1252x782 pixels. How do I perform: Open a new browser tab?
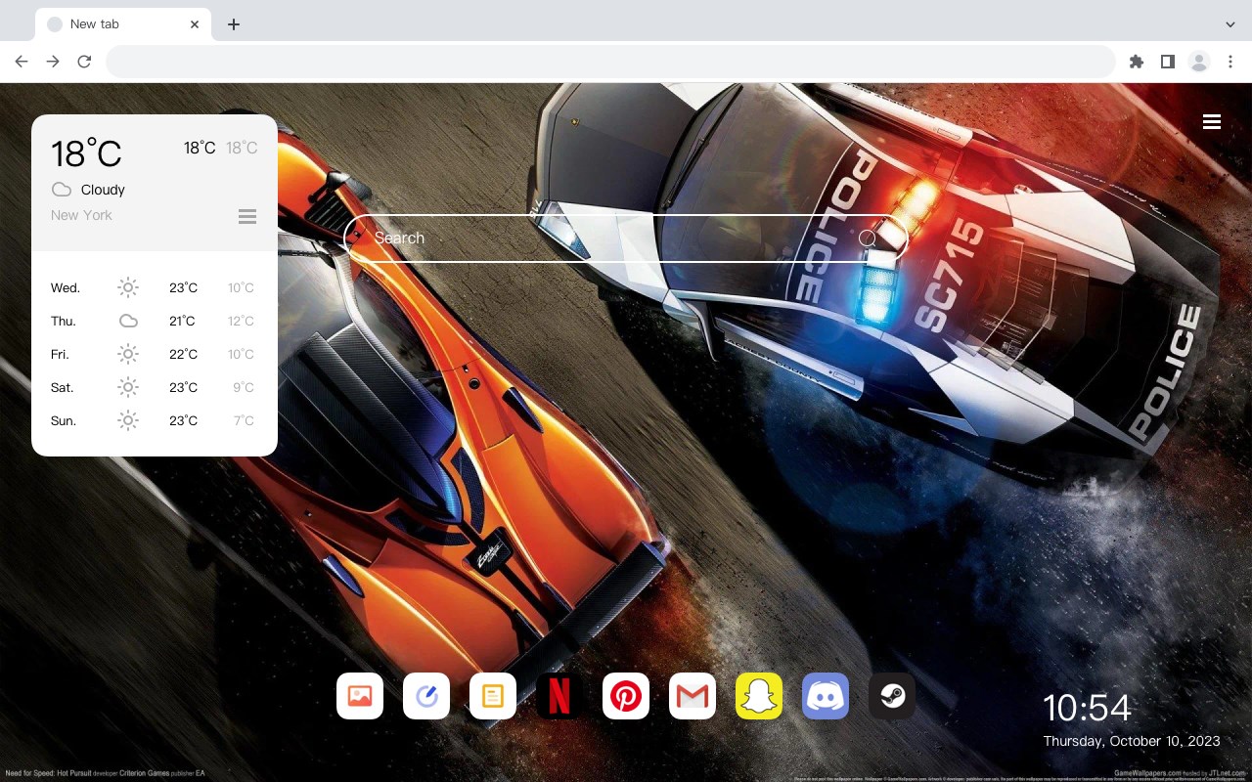click(x=234, y=24)
